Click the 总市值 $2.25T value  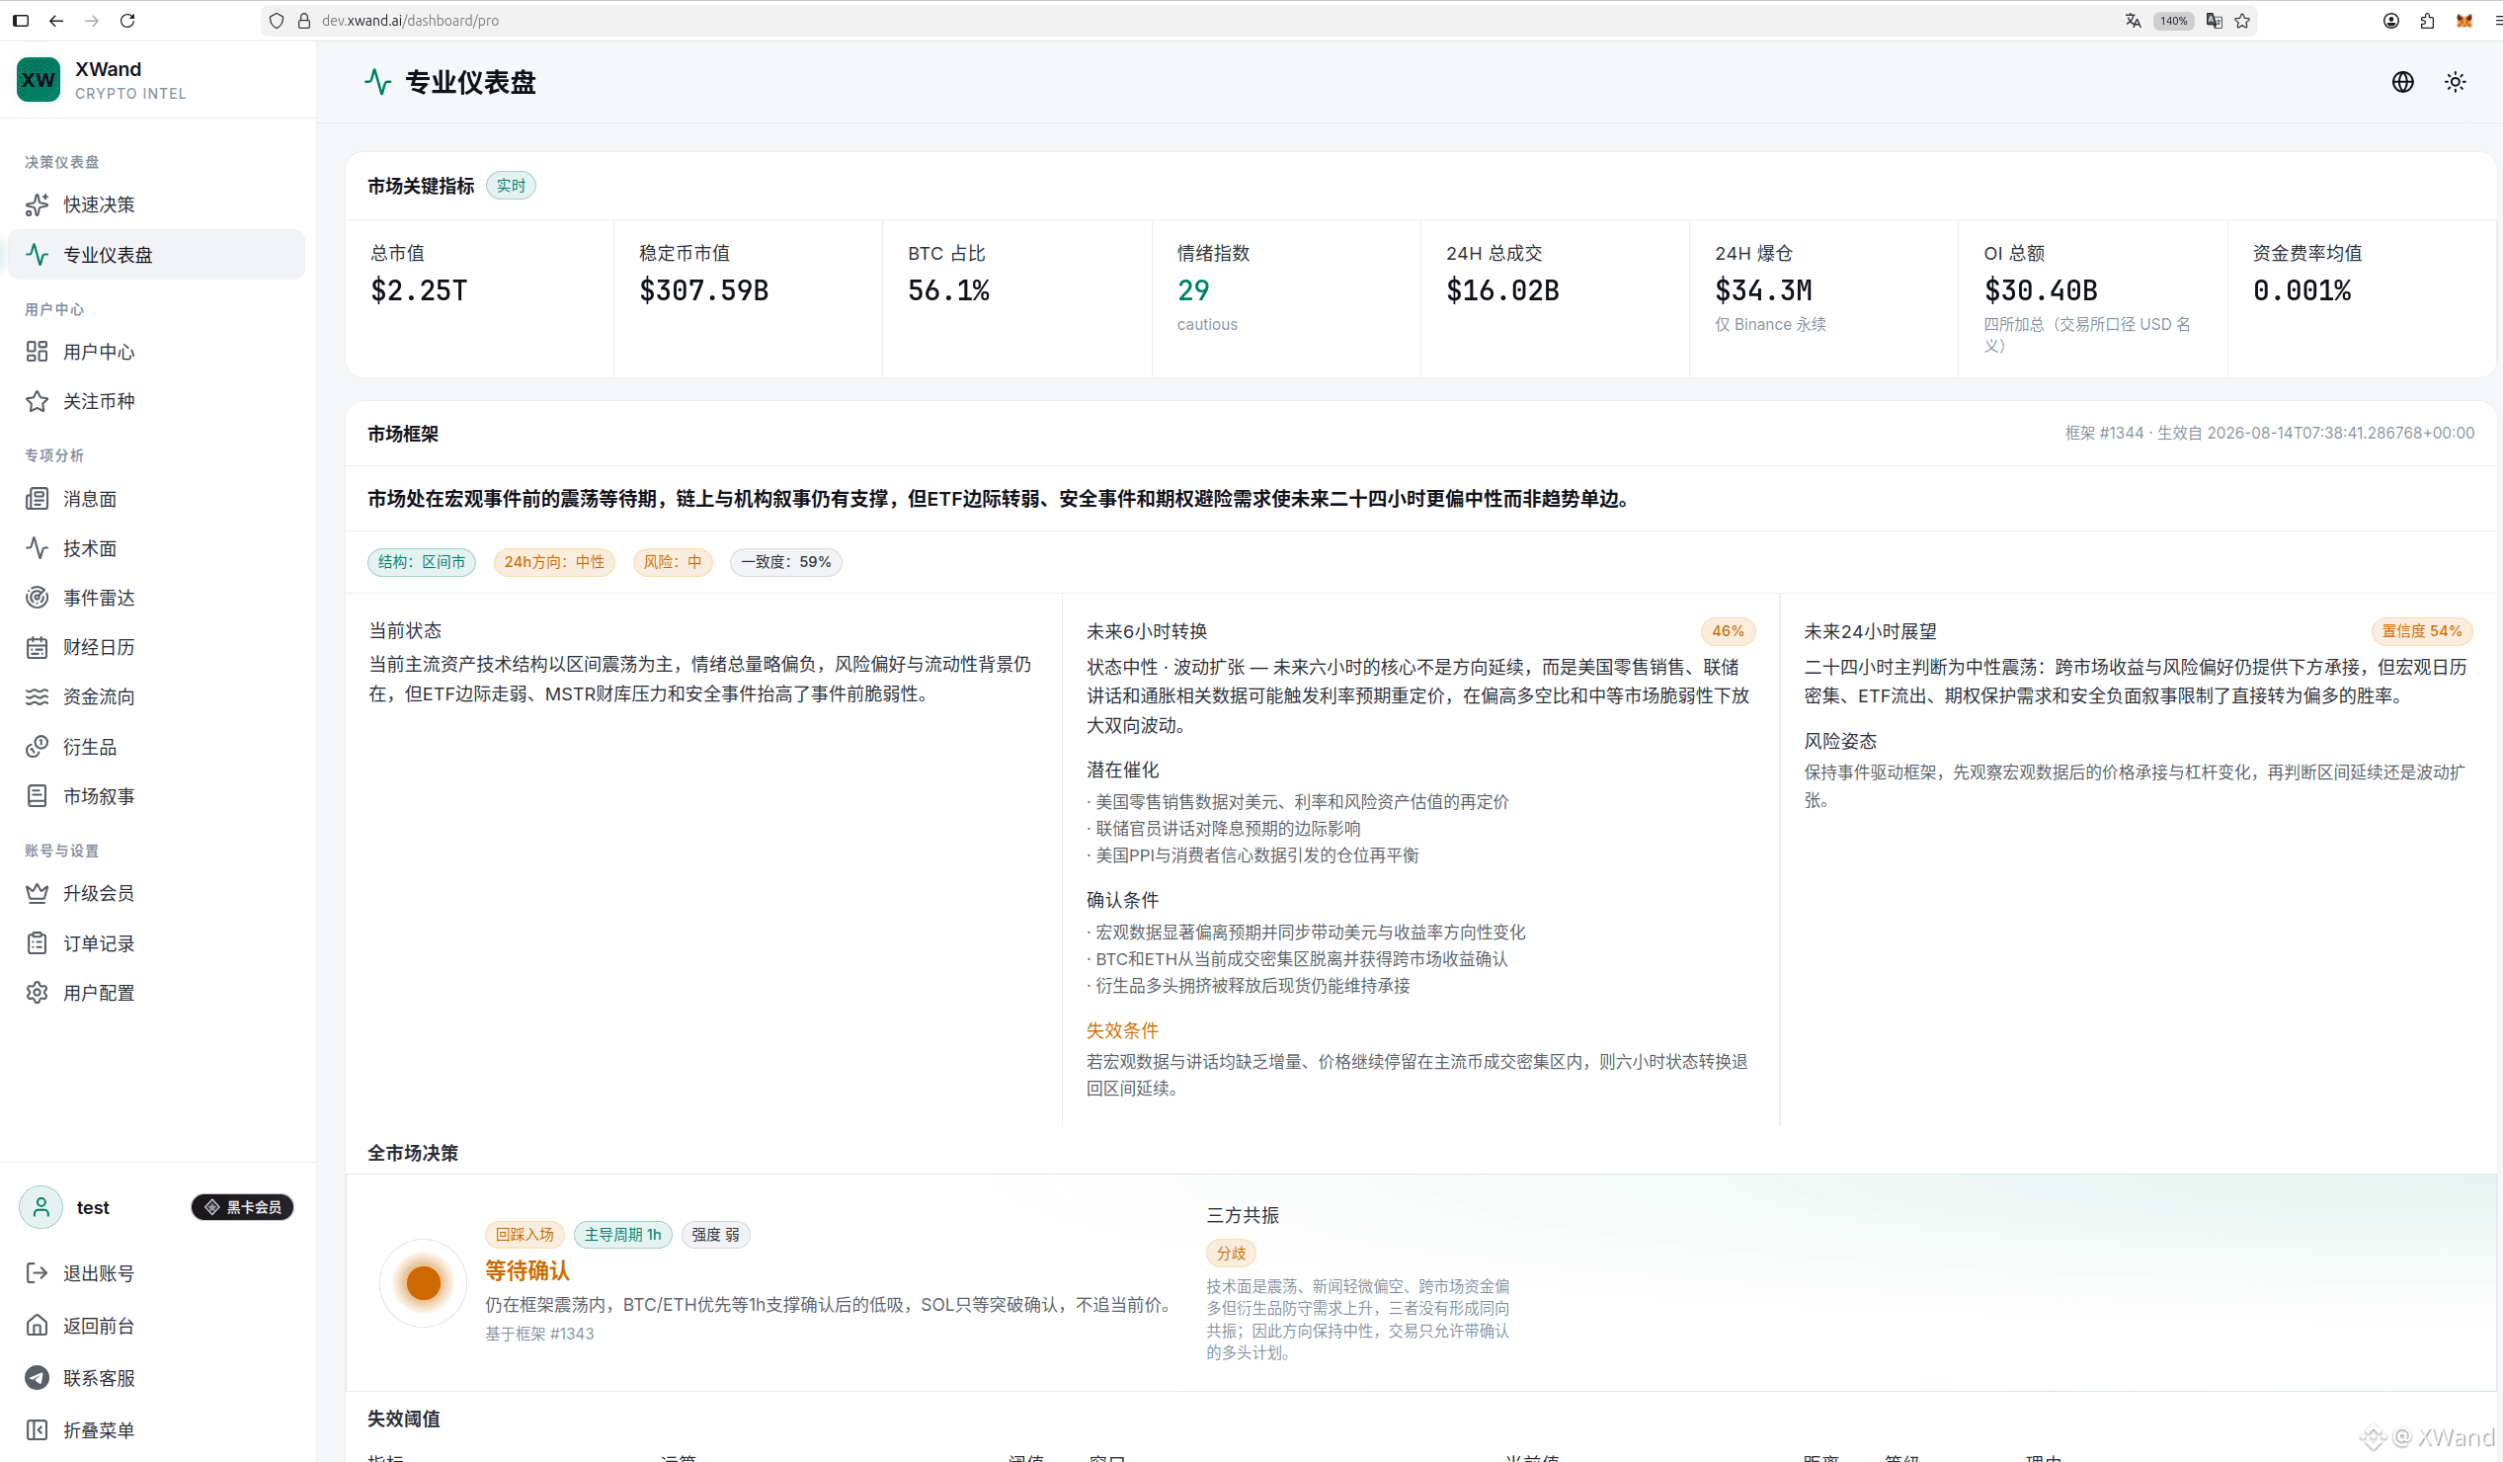coord(419,290)
